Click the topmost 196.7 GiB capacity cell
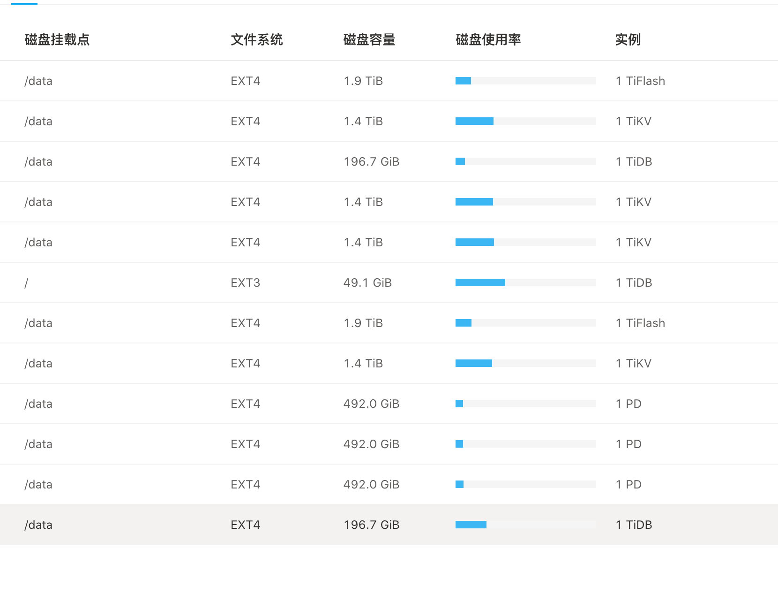This screenshot has width=778, height=595. click(x=371, y=162)
